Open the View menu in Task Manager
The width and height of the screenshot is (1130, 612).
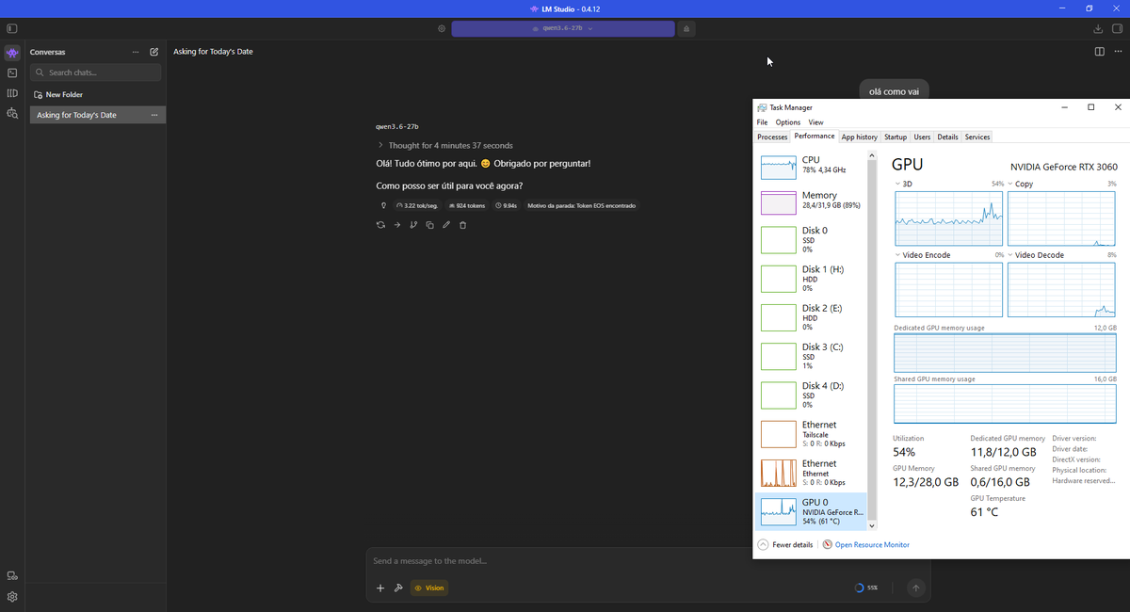815,122
